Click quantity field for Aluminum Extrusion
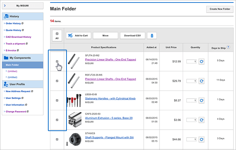 [191, 120]
